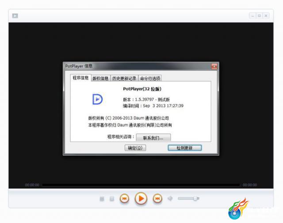
Task: Open the 历史更新记录 tab
Action: (124, 78)
